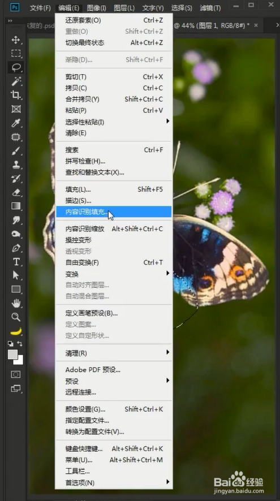The width and height of the screenshot is (280, 501).
Task: Select the Brush tool
Action: click(16, 151)
